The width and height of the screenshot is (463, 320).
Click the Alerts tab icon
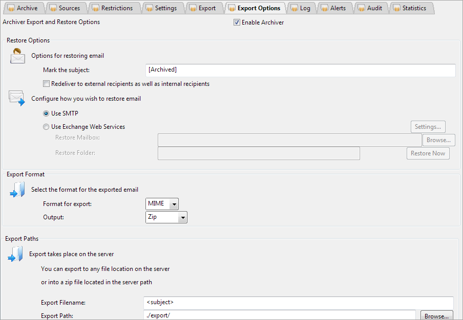coord(325,8)
